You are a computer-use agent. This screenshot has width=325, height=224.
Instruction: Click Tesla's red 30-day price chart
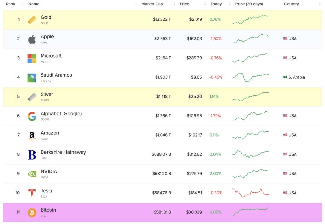click(251, 193)
